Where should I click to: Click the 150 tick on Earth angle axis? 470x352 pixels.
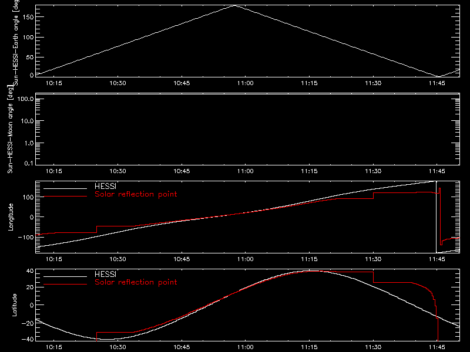[28, 18]
